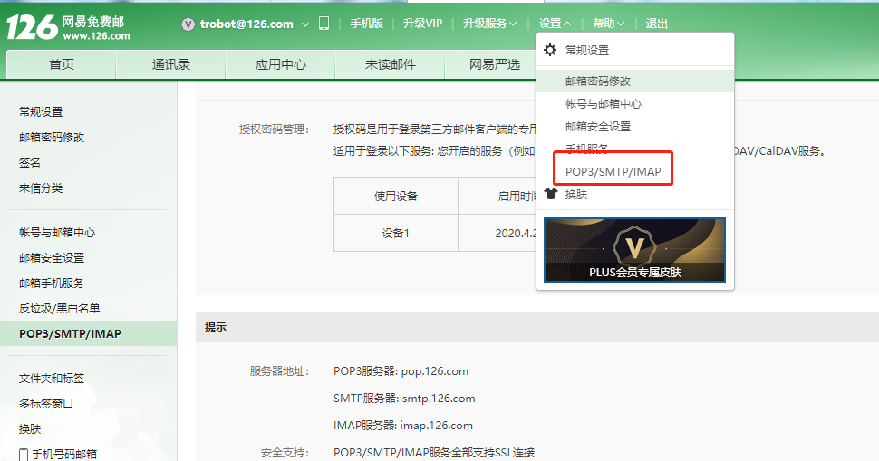Select 常规设置 in the dropdown menu

tap(587, 51)
